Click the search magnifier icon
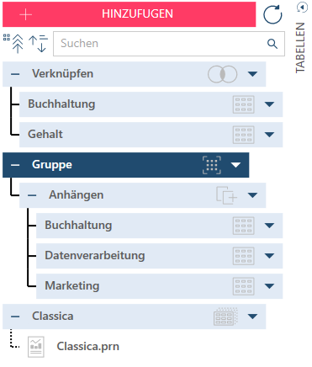This screenshot has width=312, height=367. 272,44
